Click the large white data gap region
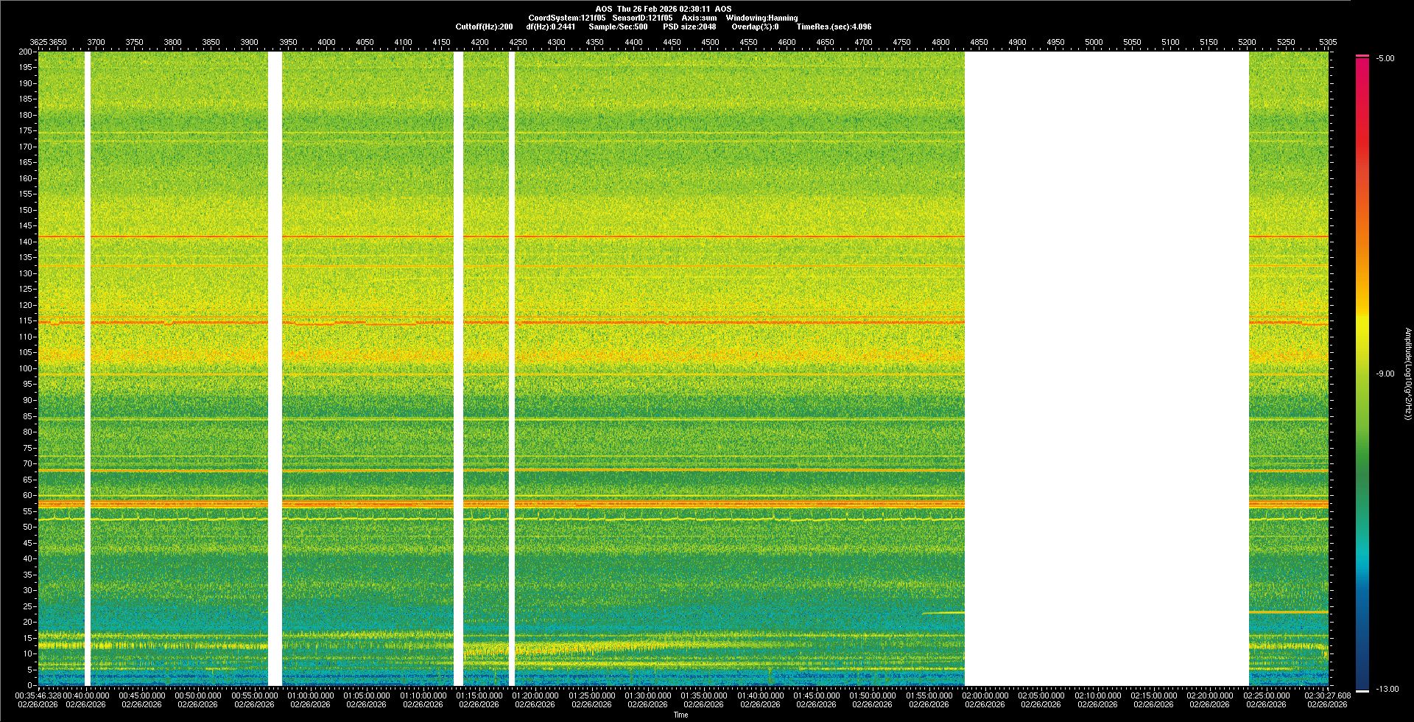This screenshot has height=722, width=1414. tap(1106, 368)
